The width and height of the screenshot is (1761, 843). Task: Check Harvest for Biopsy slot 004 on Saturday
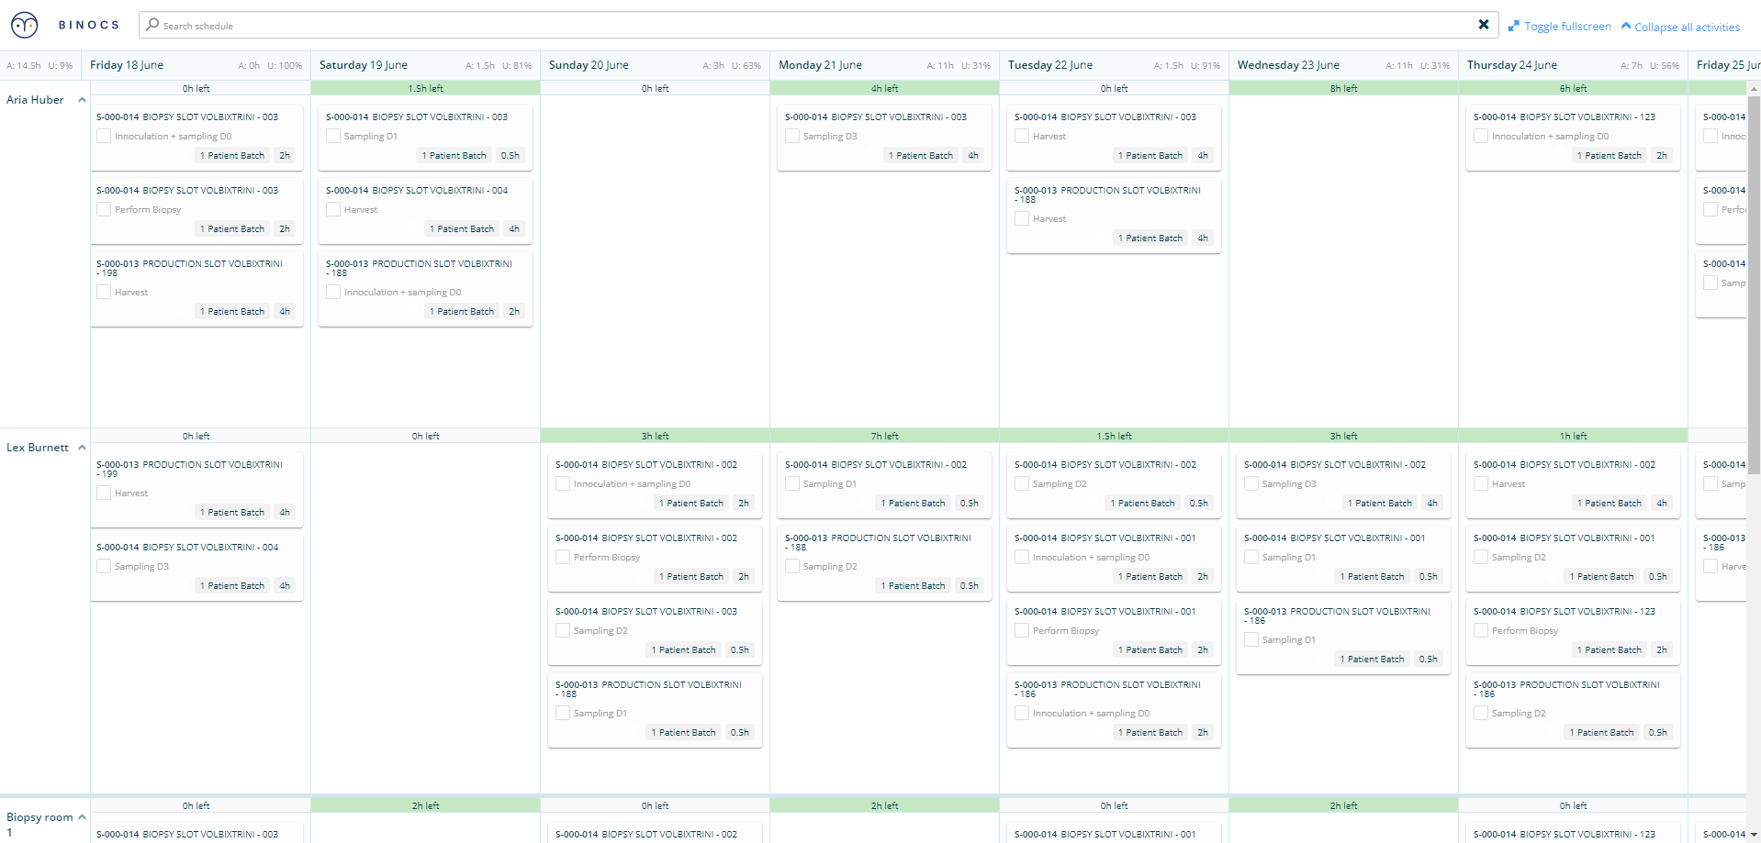click(x=333, y=209)
